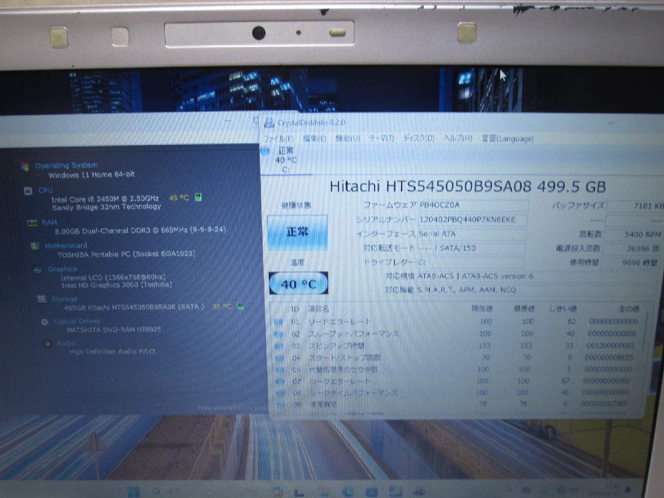Click the Operating System Windows flag icon in Speccy
Image resolution: width=664 pixels, height=498 pixels.
(25, 166)
